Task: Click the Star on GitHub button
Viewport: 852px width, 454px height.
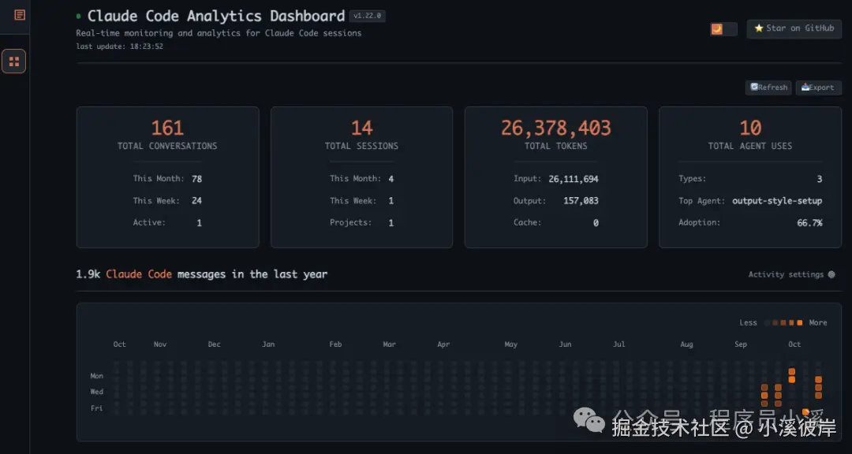Action: click(794, 29)
